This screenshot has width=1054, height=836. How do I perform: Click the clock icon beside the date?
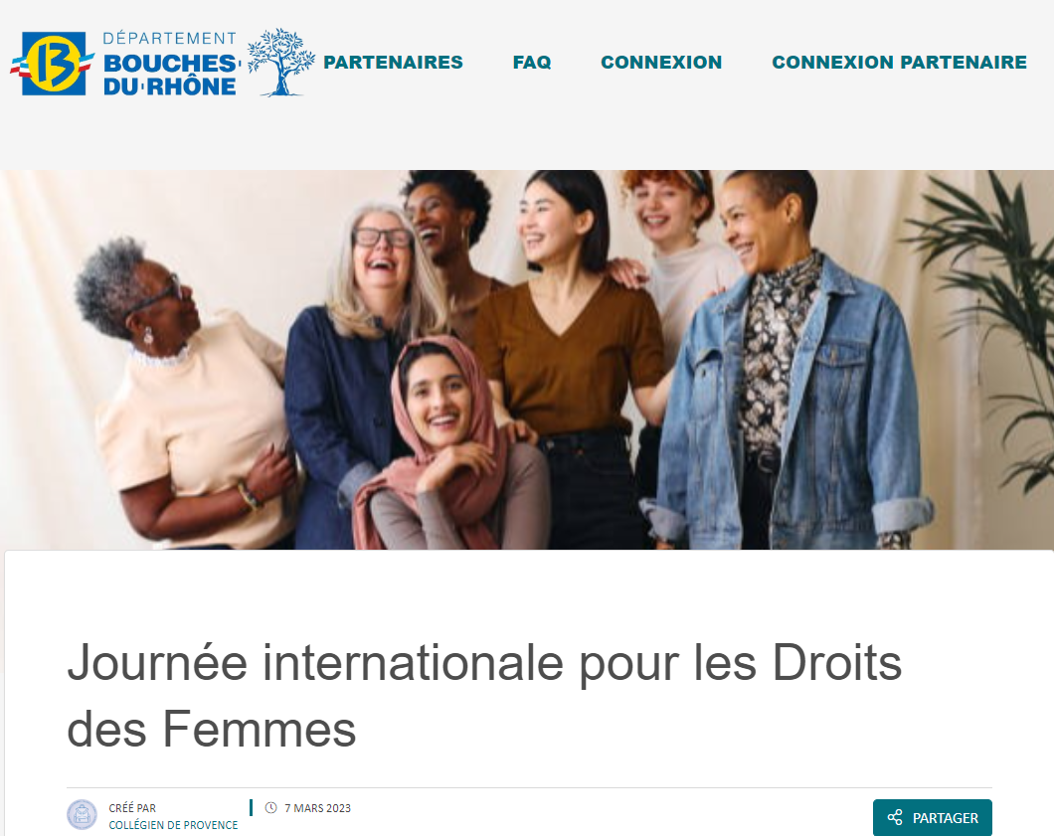(x=270, y=808)
